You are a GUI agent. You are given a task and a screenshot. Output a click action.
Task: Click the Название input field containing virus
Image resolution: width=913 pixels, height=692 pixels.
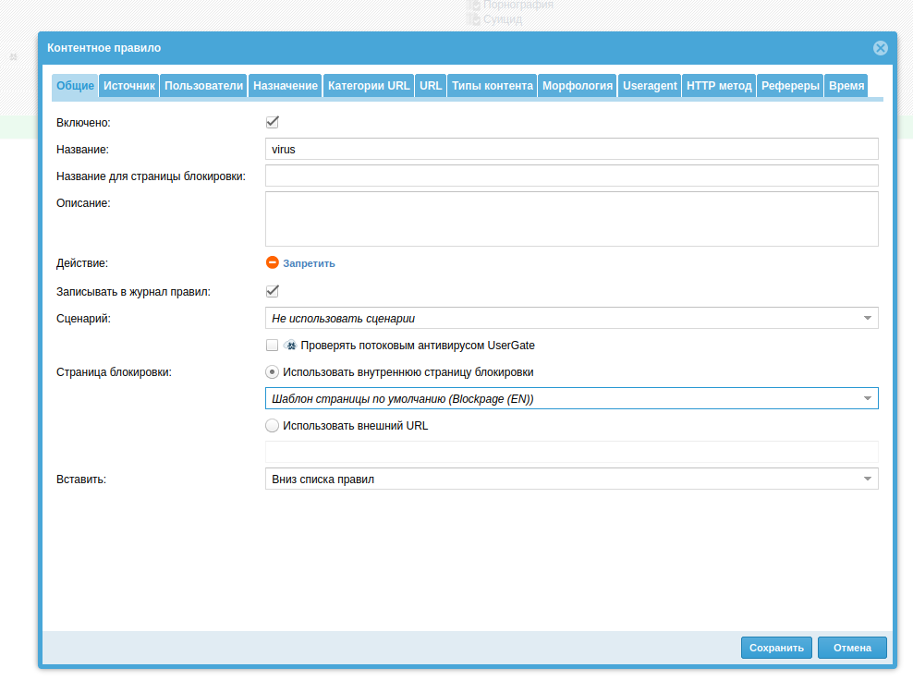(571, 149)
